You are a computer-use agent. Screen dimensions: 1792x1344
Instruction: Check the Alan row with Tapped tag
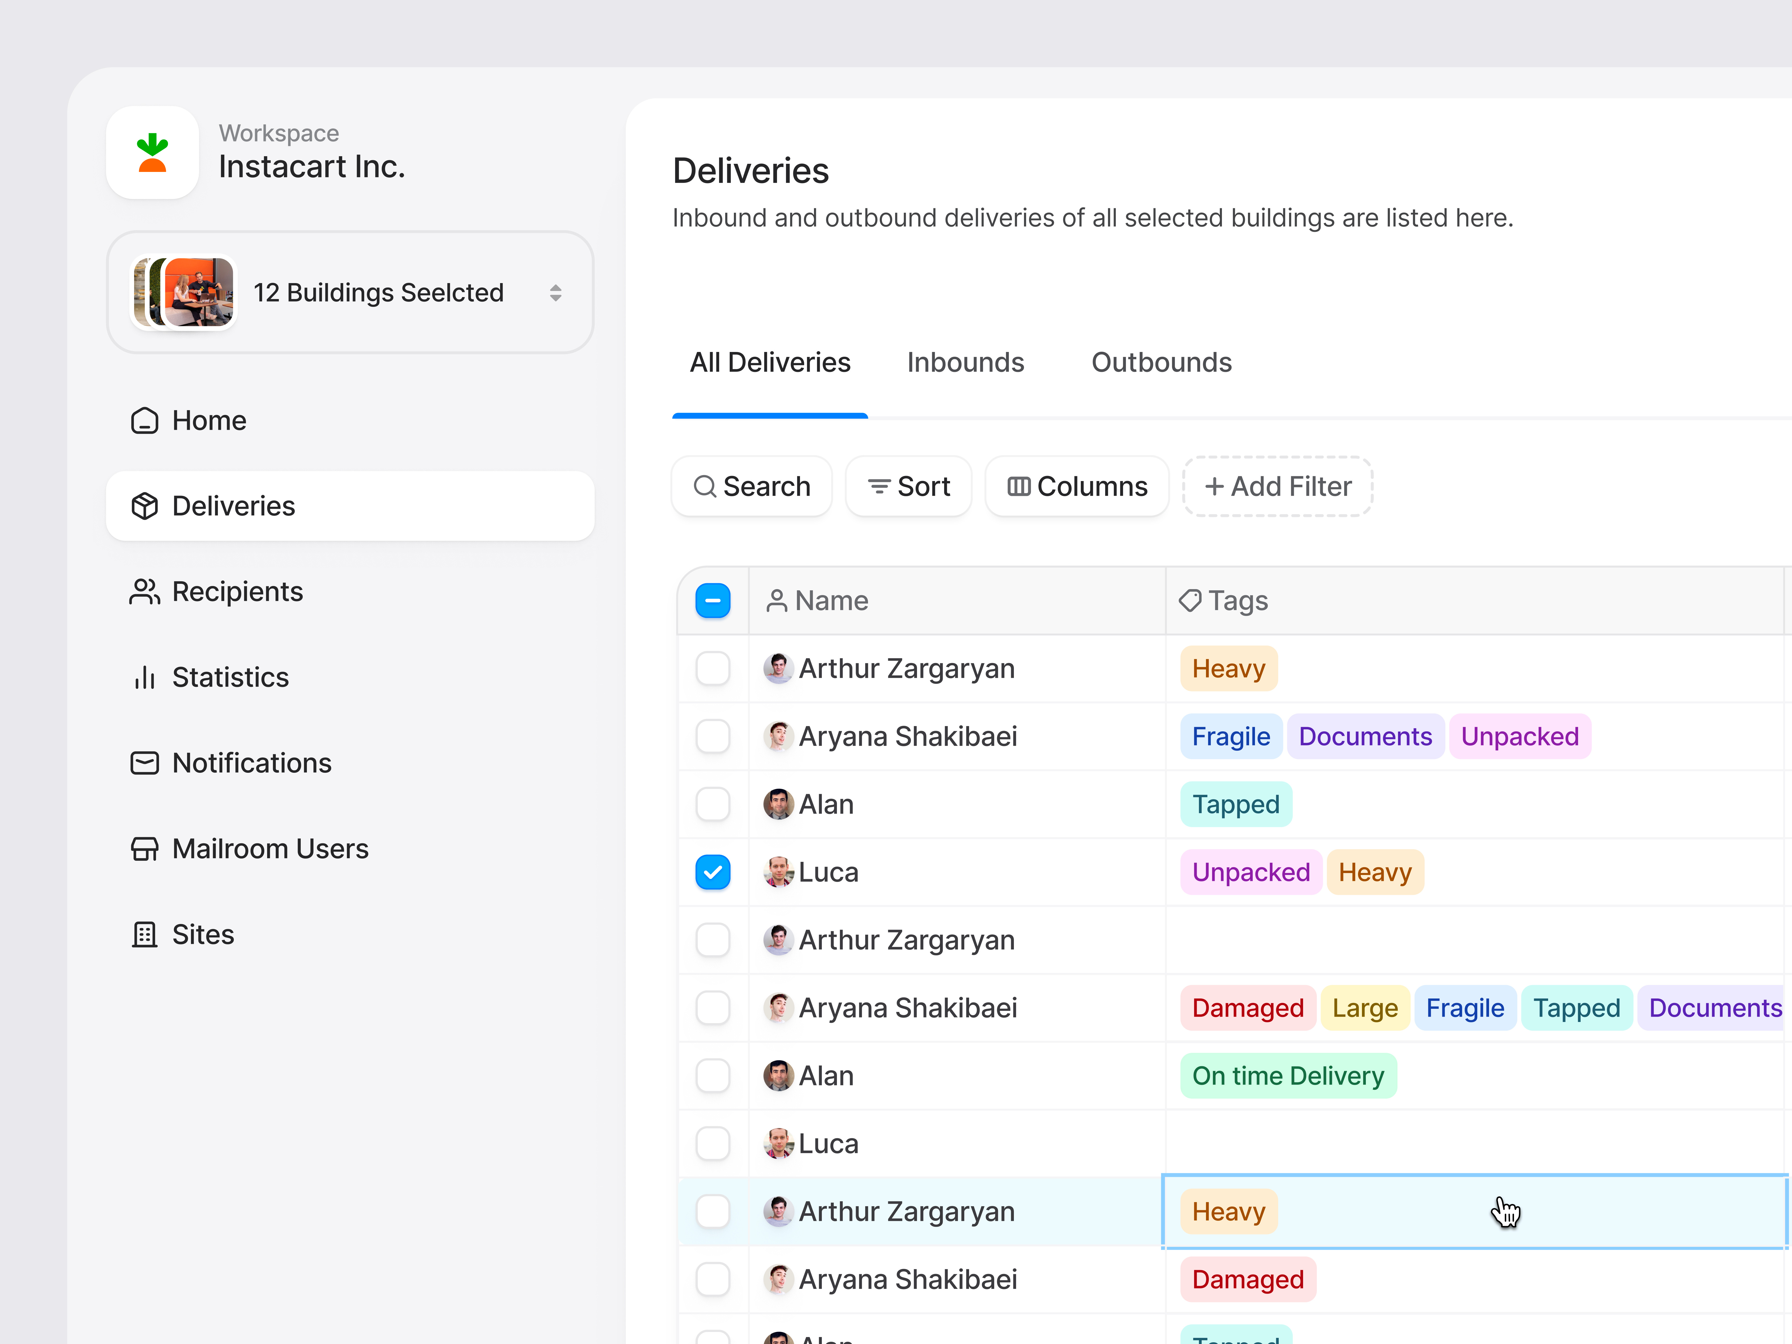[713, 804]
